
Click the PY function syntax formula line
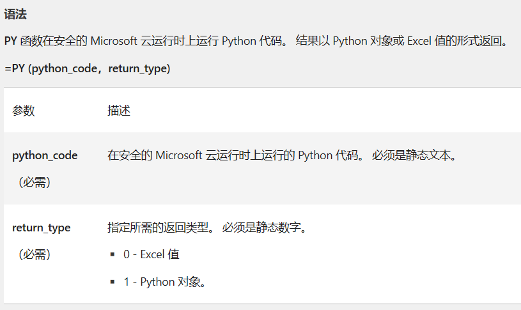pyautogui.click(x=88, y=68)
